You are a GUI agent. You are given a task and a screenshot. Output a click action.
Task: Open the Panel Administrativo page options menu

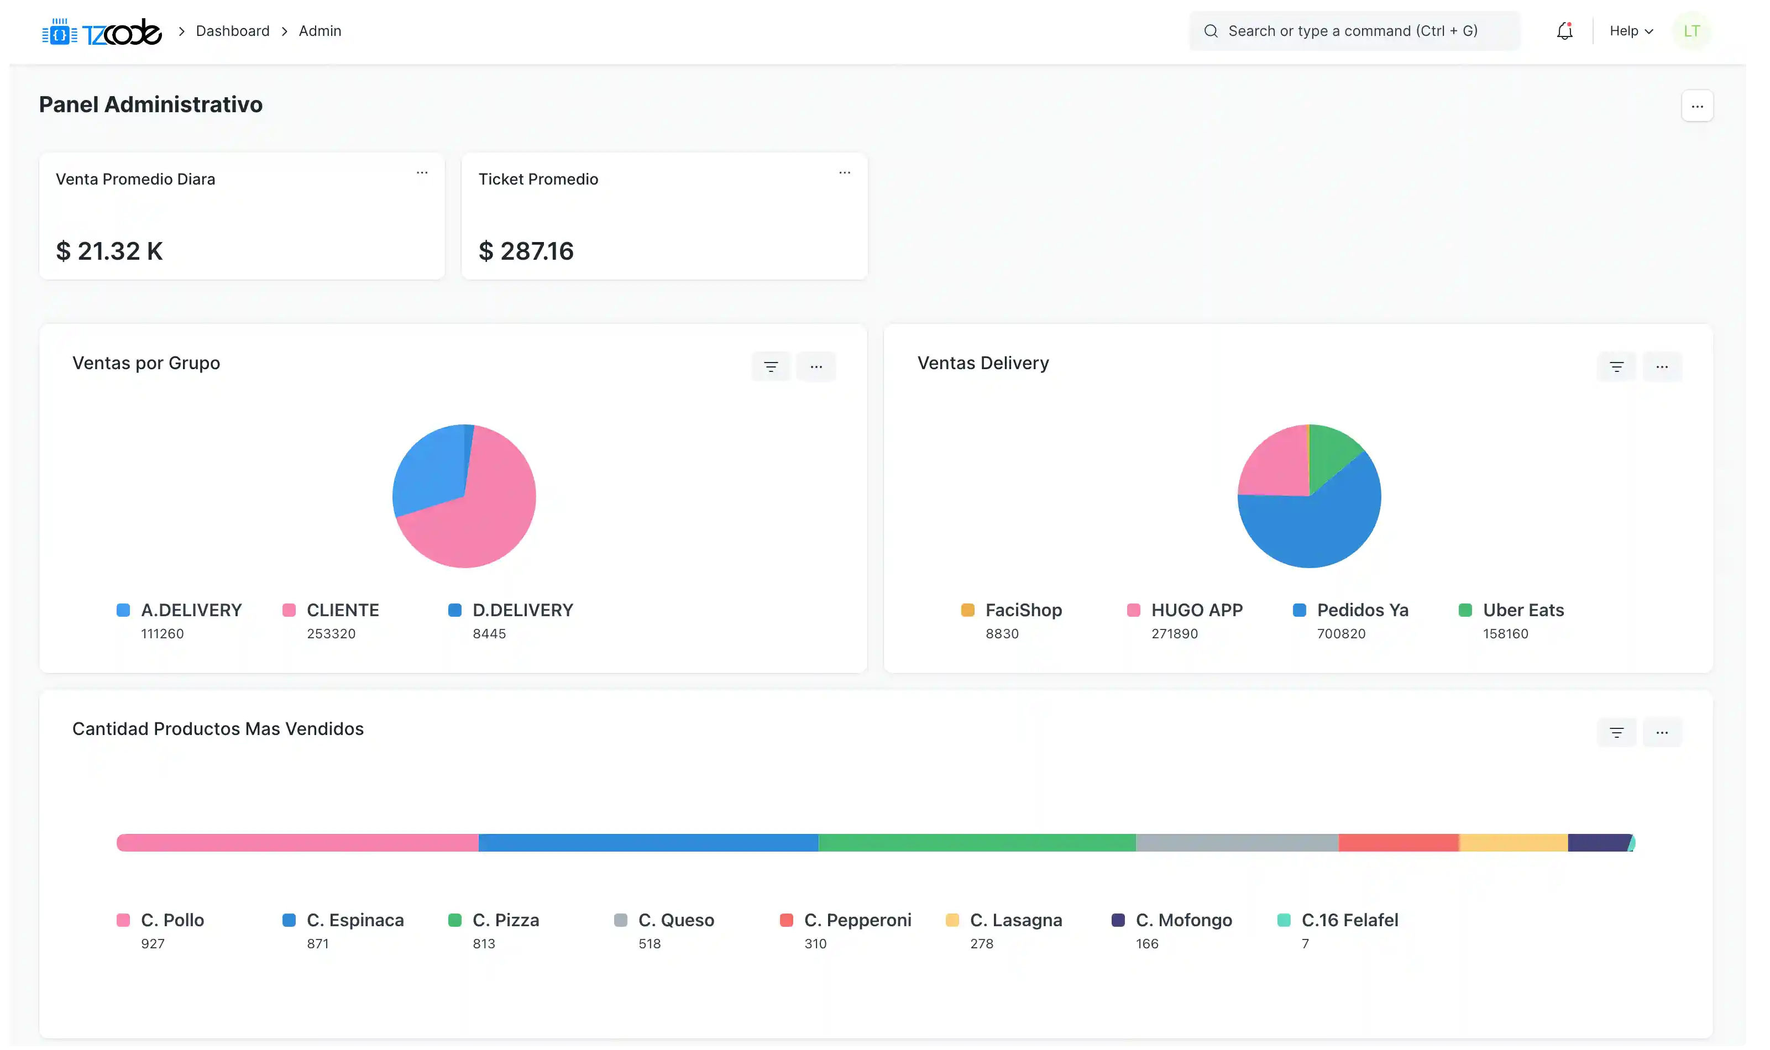click(1696, 106)
